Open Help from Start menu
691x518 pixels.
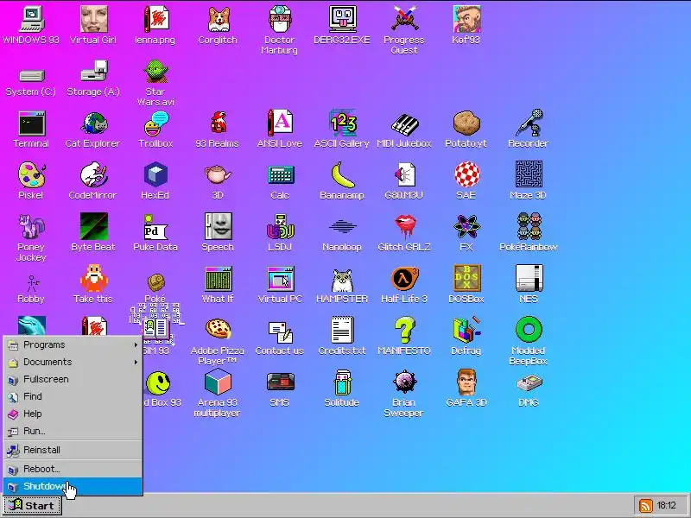73,414
